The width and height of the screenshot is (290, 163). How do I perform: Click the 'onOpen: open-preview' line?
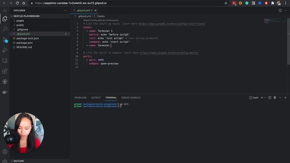coord(104,63)
